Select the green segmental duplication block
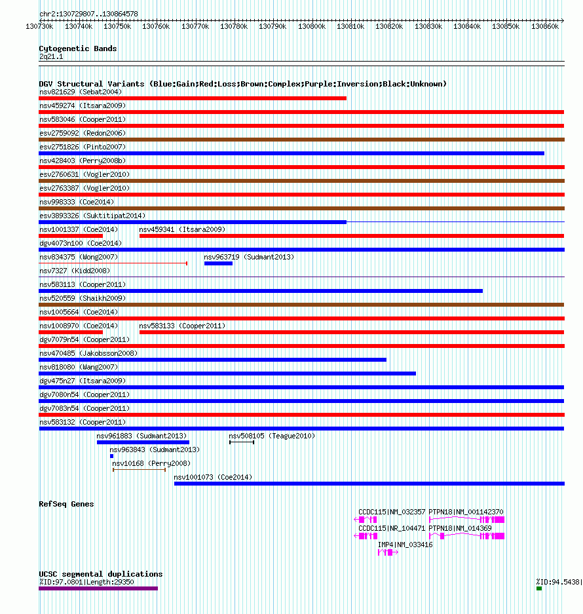Screen dimensions: 583x614 pos(539,588)
